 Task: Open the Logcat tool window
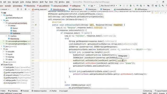coord(63,91)
